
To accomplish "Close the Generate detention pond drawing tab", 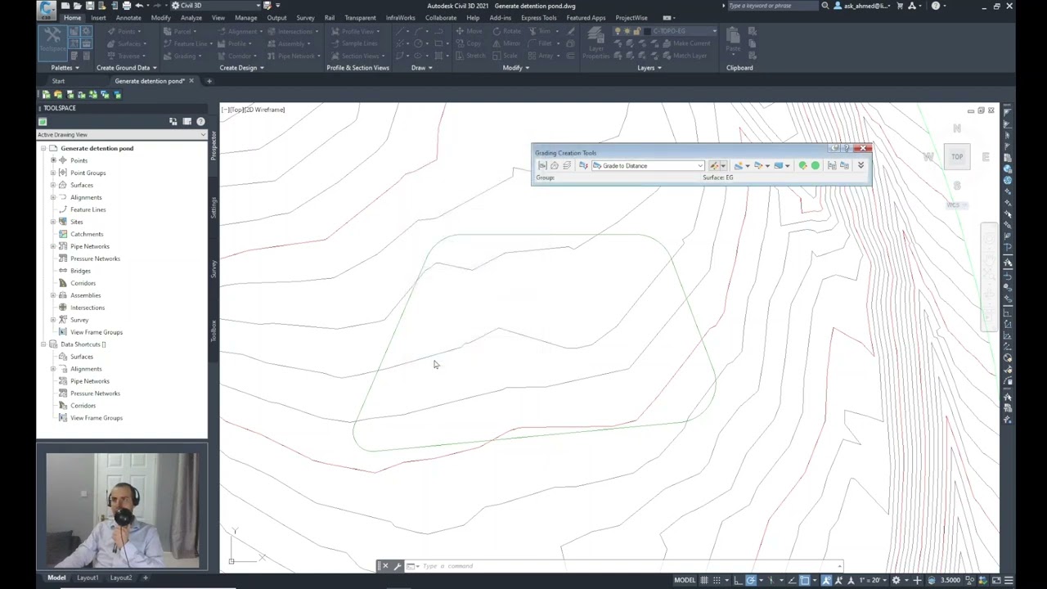I will pyautogui.click(x=191, y=81).
